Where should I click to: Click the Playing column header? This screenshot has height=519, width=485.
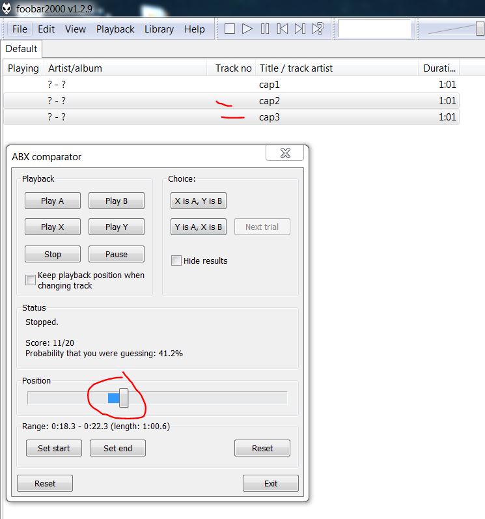click(23, 68)
